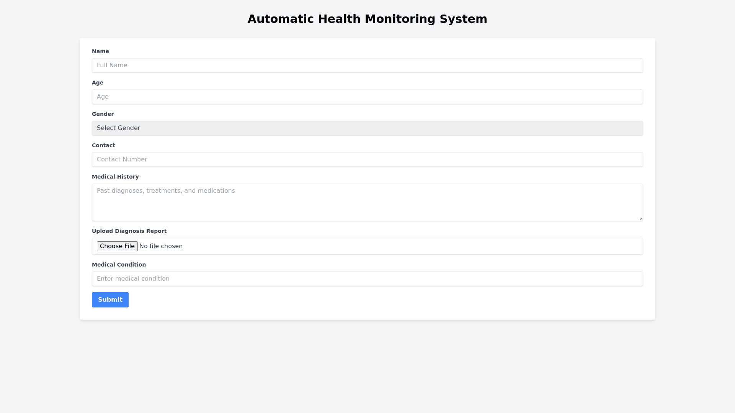
Task: Click the Contact Number field
Action: 367,159
